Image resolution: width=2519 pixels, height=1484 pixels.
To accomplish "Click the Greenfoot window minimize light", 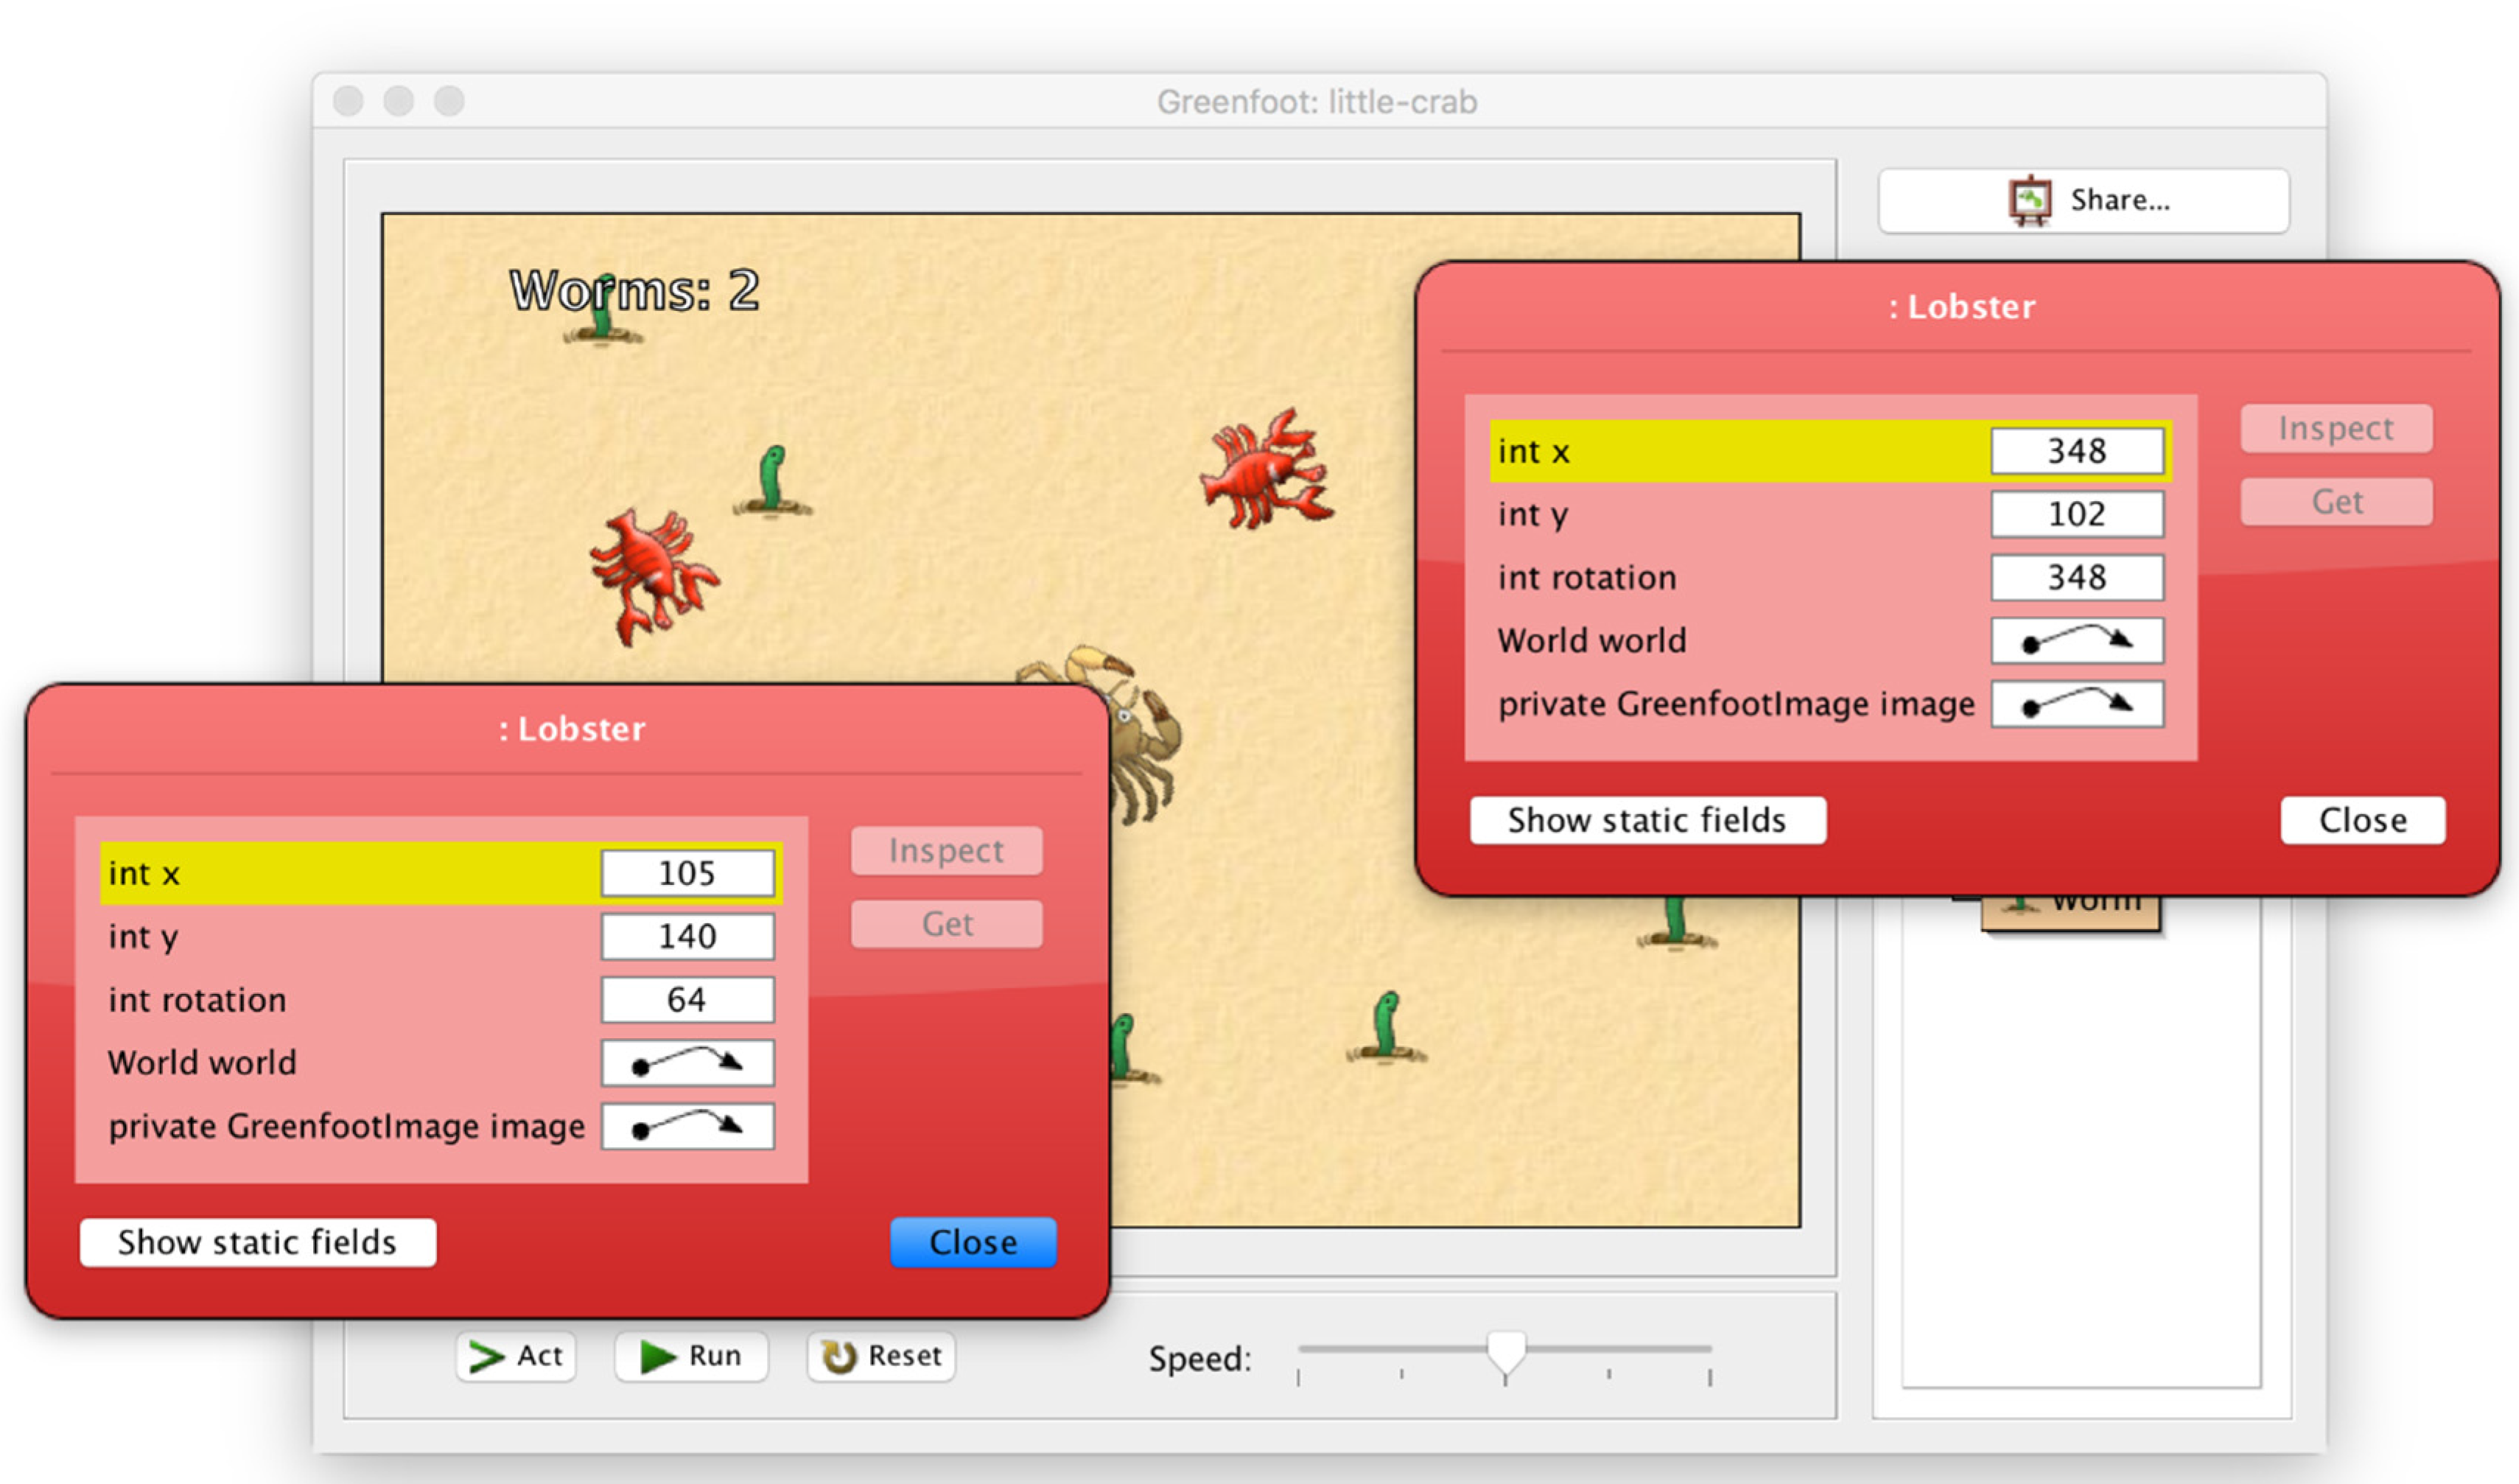I will 399,101.
